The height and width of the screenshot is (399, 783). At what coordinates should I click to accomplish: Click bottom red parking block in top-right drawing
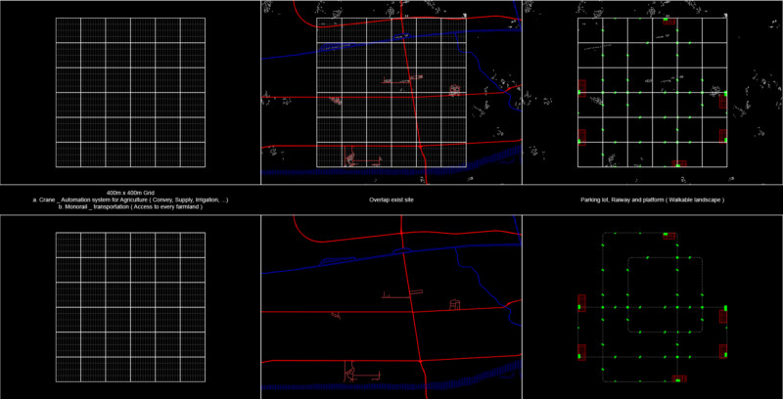click(x=678, y=164)
